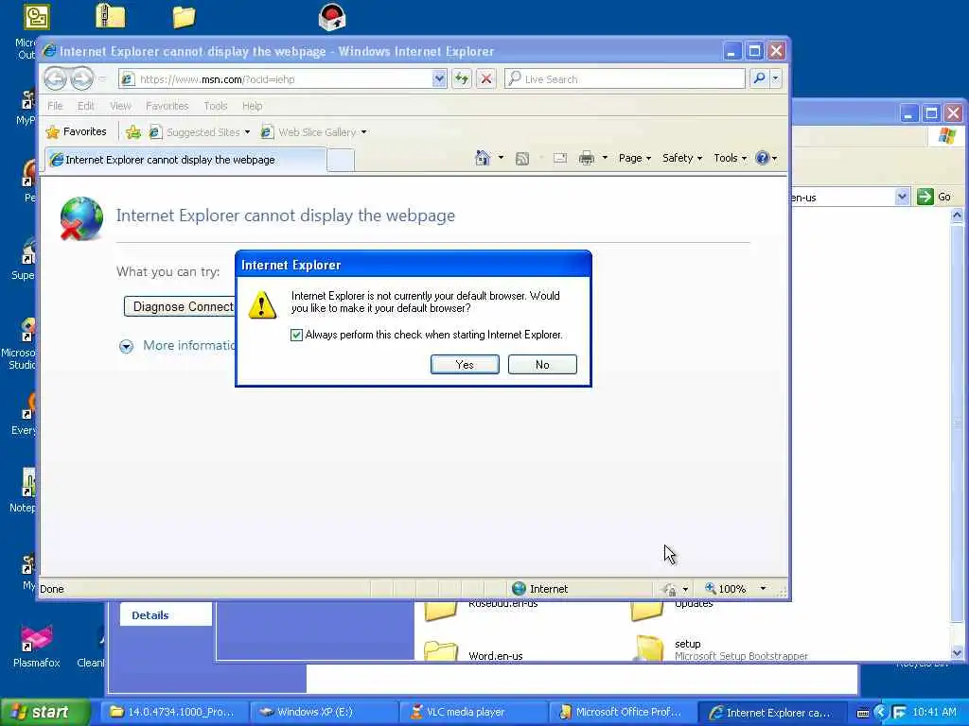This screenshot has width=969, height=726.
Task: Select the yellow folder desktop icon
Action: [x=184, y=17]
